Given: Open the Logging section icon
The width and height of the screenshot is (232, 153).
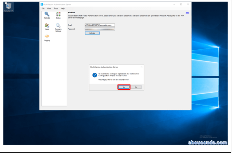Looking at the screenshot, I should pos(47,37).
